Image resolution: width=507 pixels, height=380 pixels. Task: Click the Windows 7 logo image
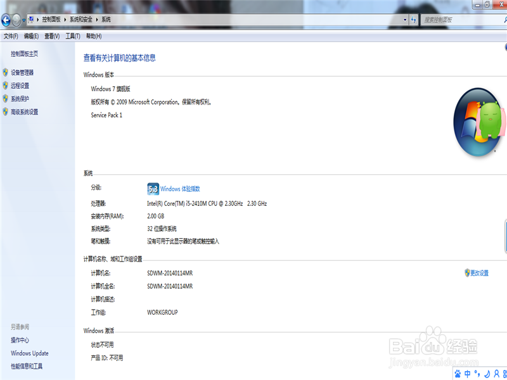[x=478, y=122]
